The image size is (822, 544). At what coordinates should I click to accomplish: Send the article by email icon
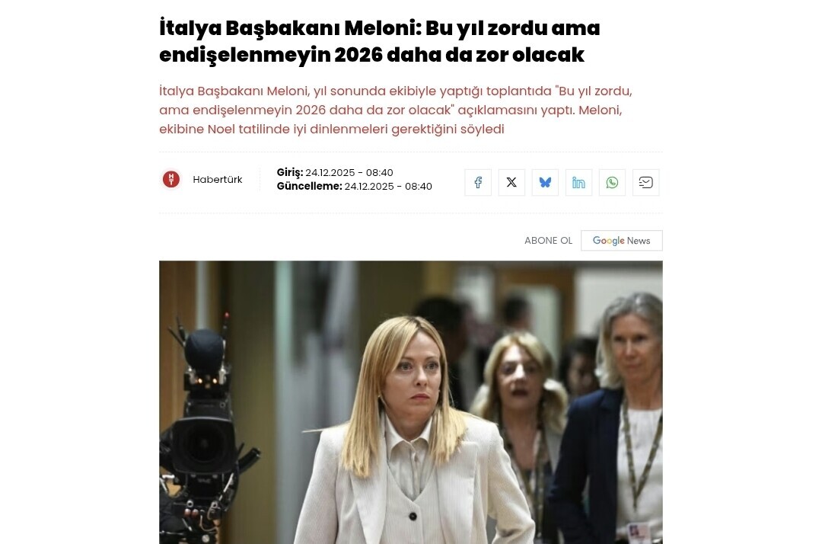(x=645, y=183)
